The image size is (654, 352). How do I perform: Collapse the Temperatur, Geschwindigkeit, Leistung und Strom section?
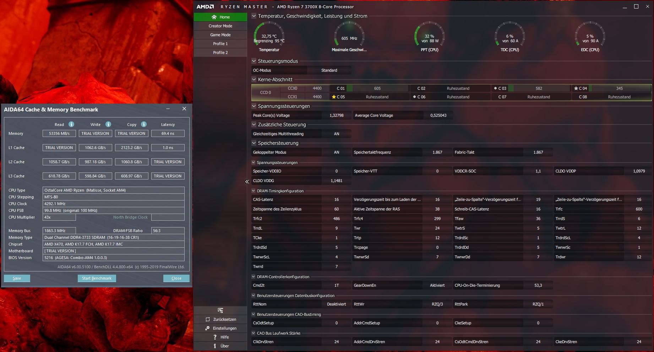pos(254,16)
